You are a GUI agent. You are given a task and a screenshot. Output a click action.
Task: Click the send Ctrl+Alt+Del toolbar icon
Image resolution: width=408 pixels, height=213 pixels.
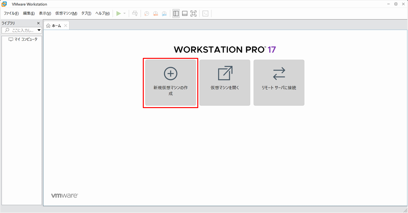[x=135, y=13]
